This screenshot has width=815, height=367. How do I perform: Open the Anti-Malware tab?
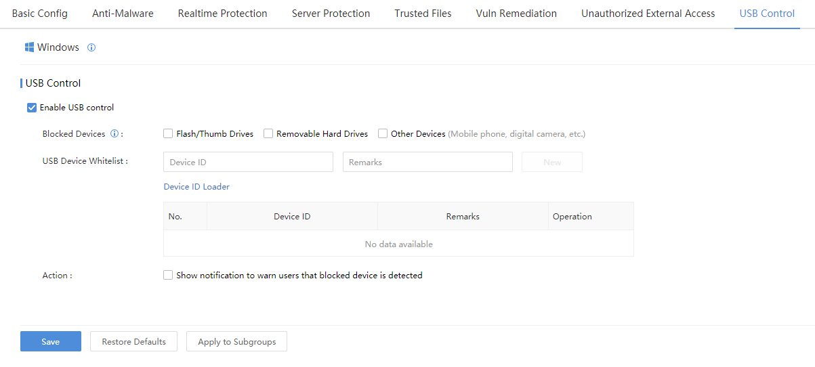coord(123,14)
